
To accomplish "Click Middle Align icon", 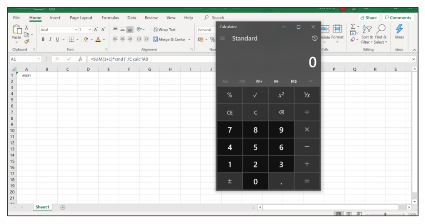I will [x=122, y=30].
